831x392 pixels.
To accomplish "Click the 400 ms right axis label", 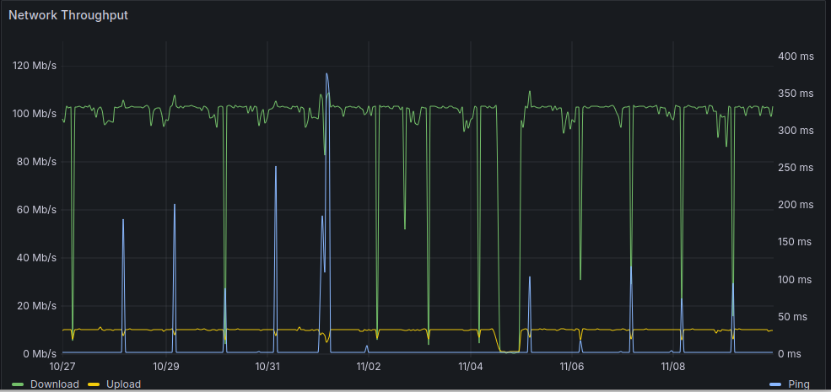I will tap(796, 56).
